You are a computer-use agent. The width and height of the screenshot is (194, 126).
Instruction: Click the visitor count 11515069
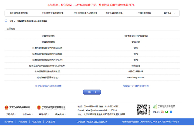[x=98, y=122]
